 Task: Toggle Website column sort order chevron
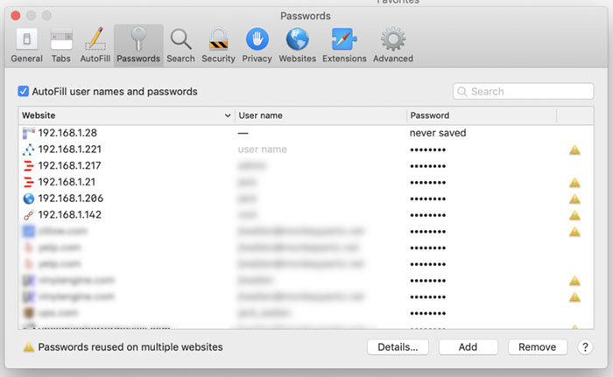click(228, 115)
